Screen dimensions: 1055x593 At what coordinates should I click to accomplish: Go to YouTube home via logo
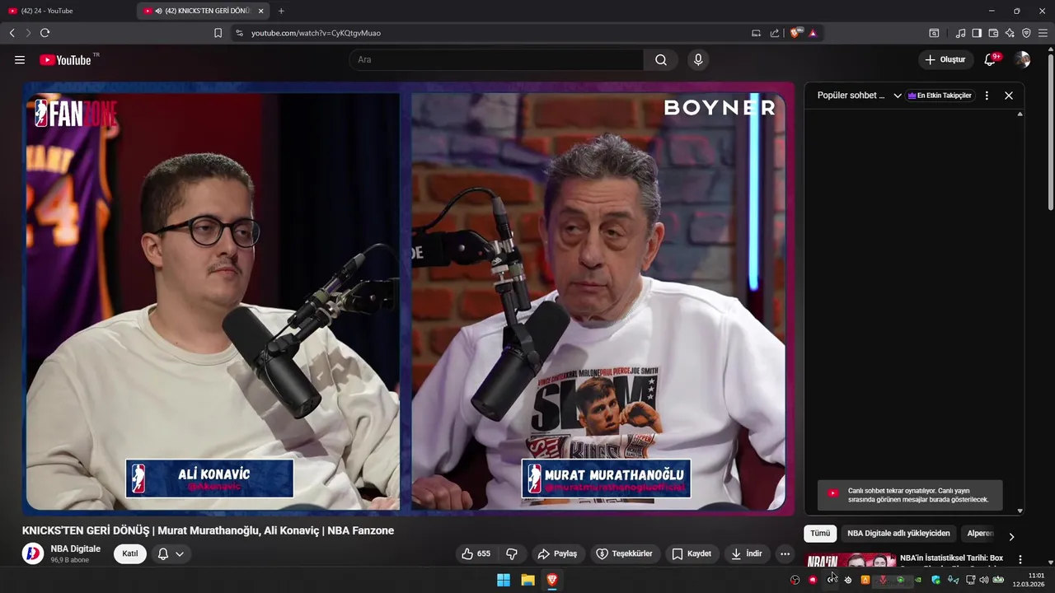pos(65,60)
